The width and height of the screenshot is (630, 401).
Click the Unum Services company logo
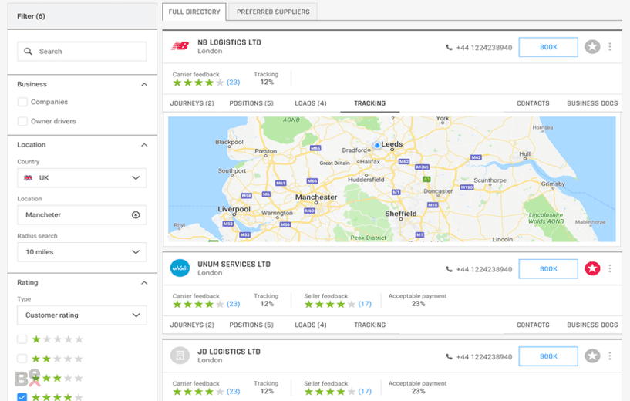(180, 268)
